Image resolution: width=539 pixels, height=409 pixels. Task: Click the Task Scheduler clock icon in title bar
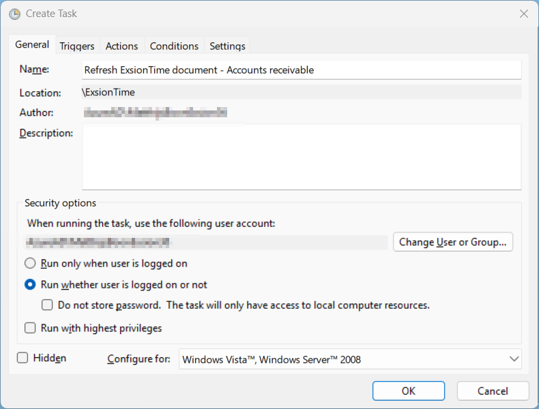tap(16, 14)
